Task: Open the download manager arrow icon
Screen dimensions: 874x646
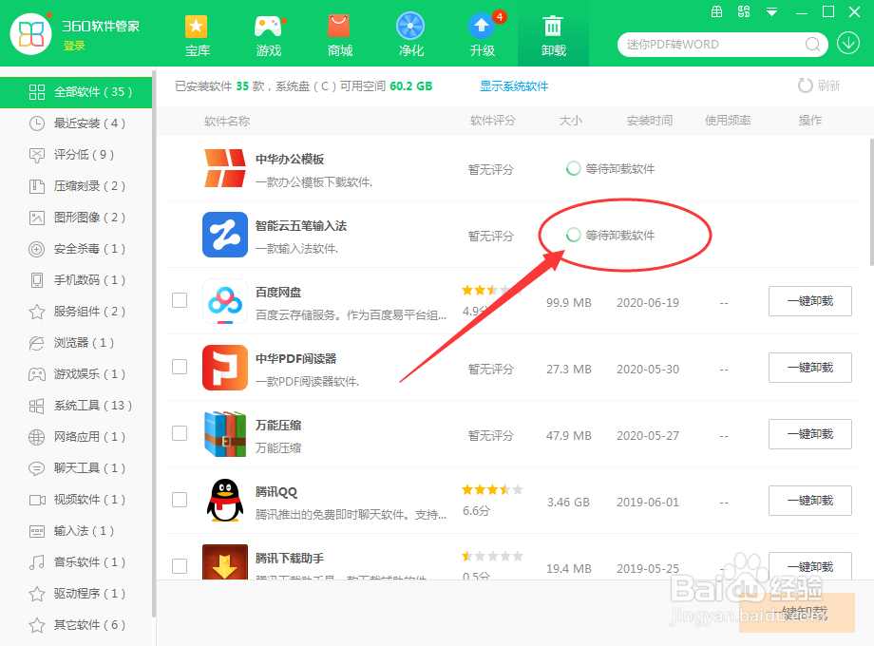Action: click(848, 43)
